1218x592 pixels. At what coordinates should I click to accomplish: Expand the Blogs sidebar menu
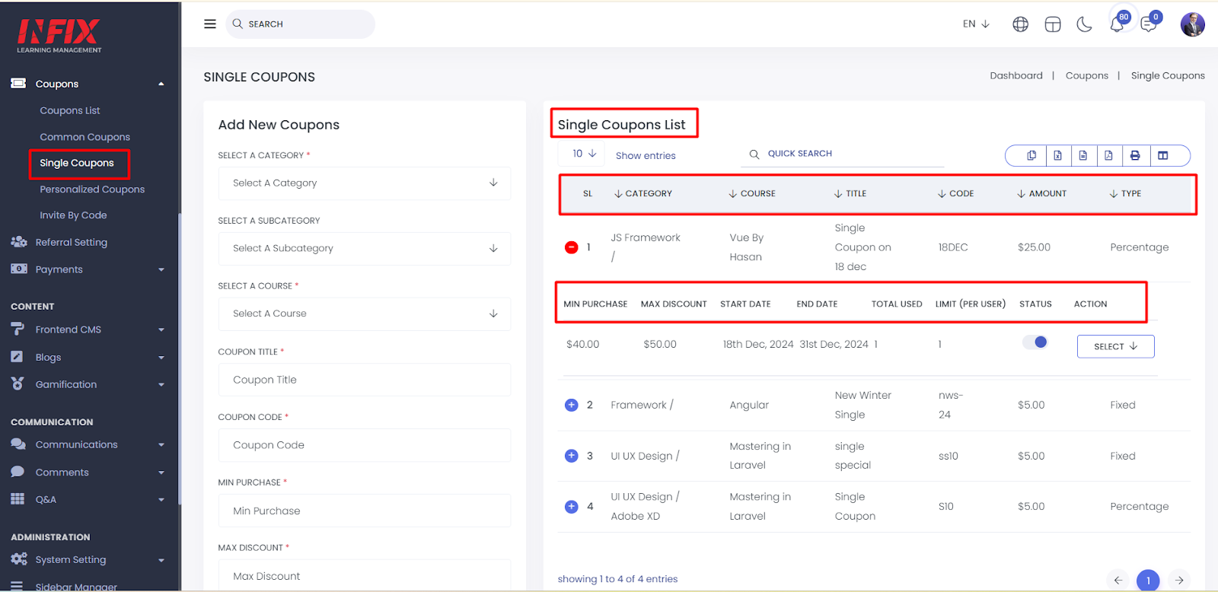click(88, 357)
